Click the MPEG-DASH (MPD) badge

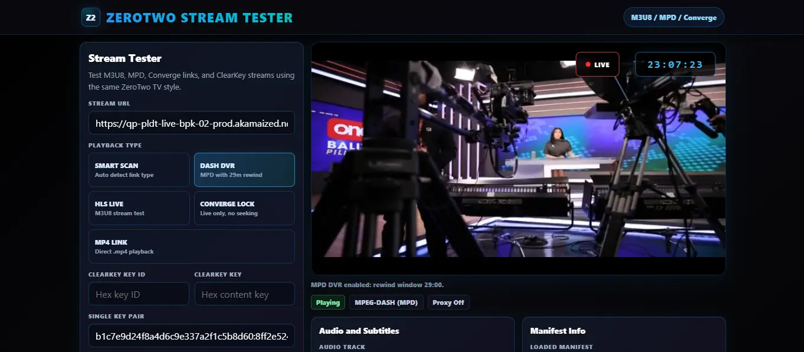(386, 302)
